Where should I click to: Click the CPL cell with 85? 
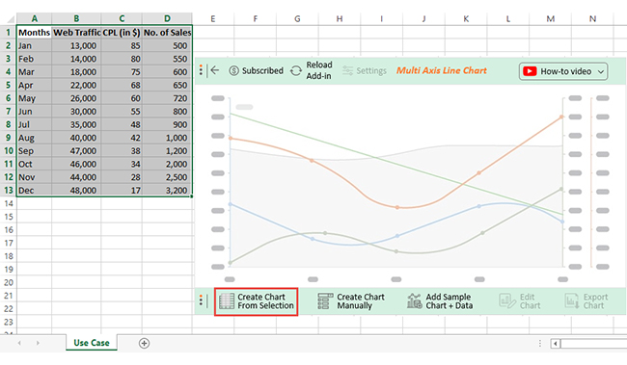122,45
